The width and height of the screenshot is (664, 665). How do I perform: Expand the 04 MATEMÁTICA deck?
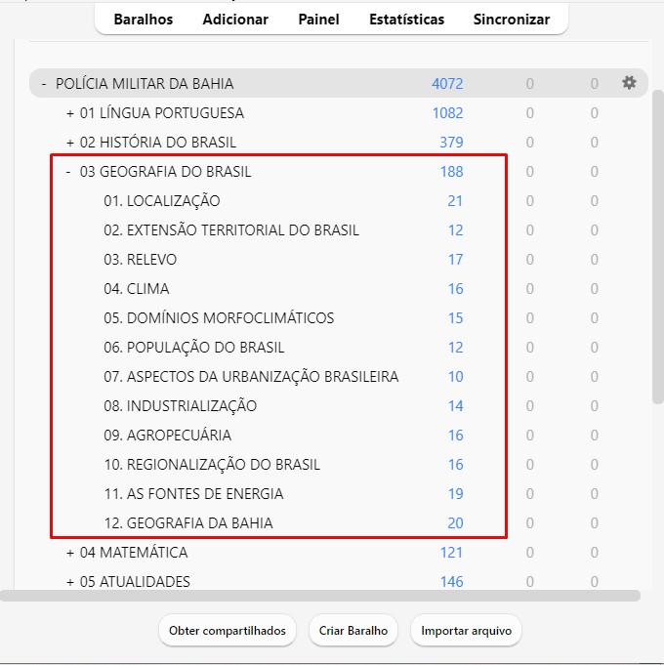pos(70,553)
